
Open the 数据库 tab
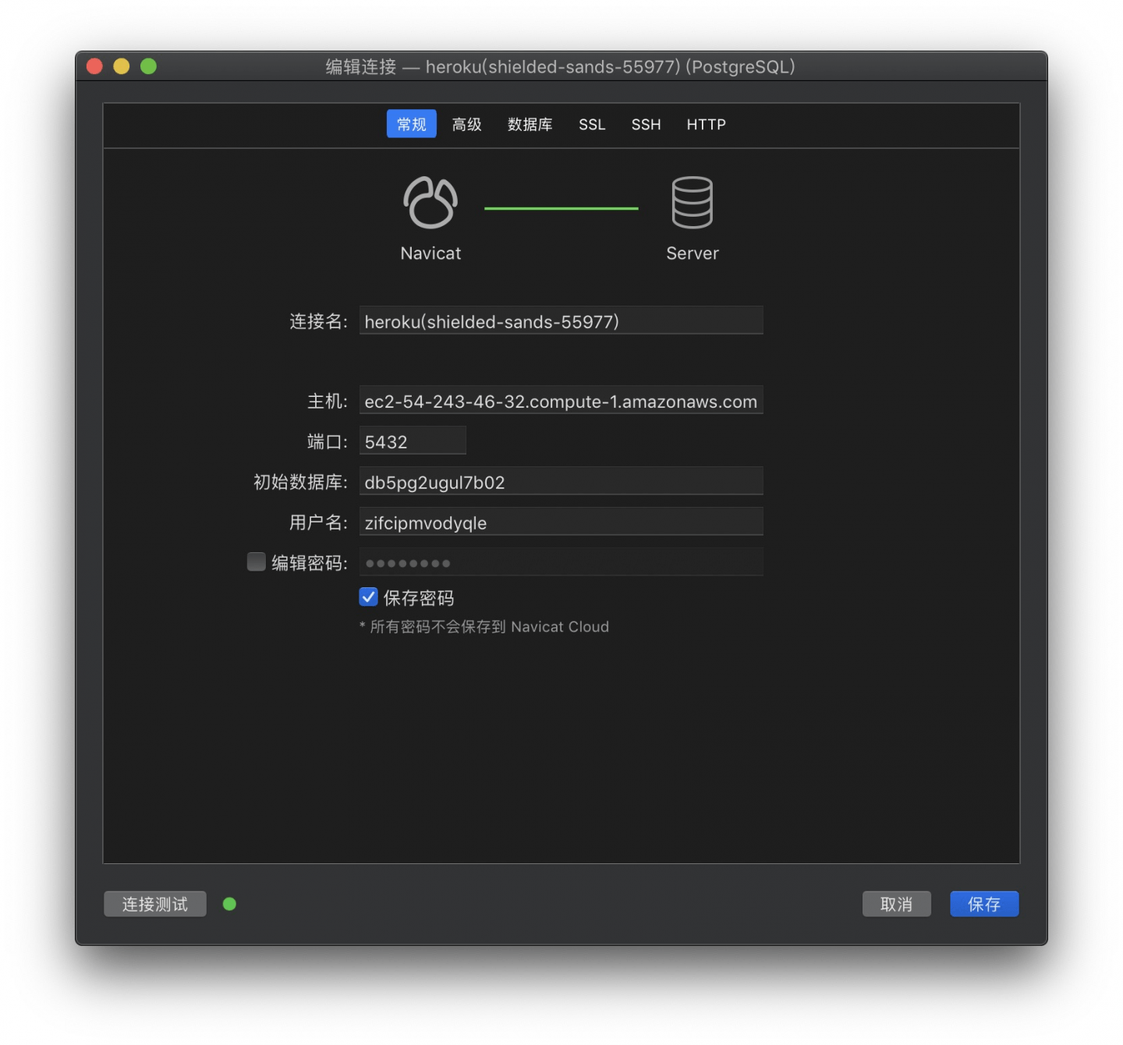(530, 124)
